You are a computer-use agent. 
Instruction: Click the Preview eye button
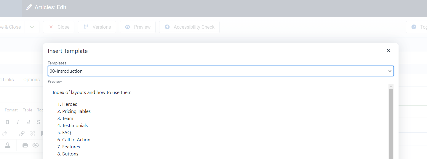click(137, 27)
